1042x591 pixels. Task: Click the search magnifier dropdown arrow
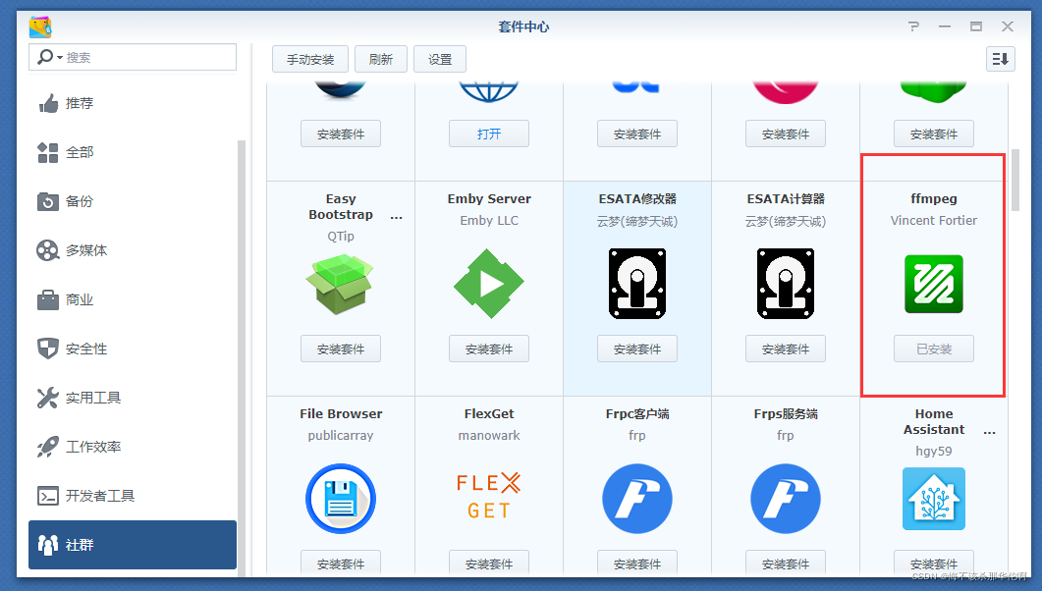(x=60, y=58)
